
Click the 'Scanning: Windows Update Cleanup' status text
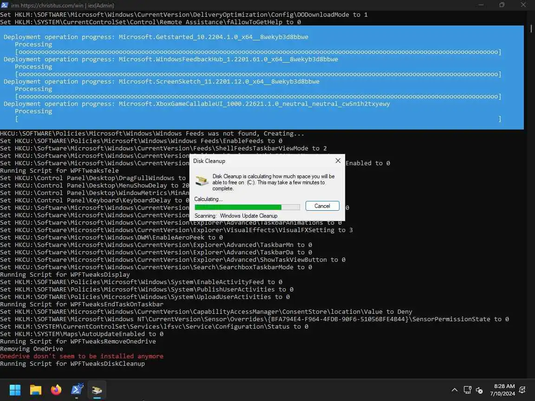[x=236, y=216]
